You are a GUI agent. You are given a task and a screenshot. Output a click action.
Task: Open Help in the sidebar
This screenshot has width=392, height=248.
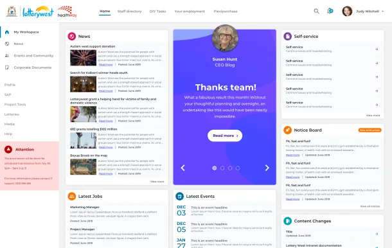(x=8, y=134)
